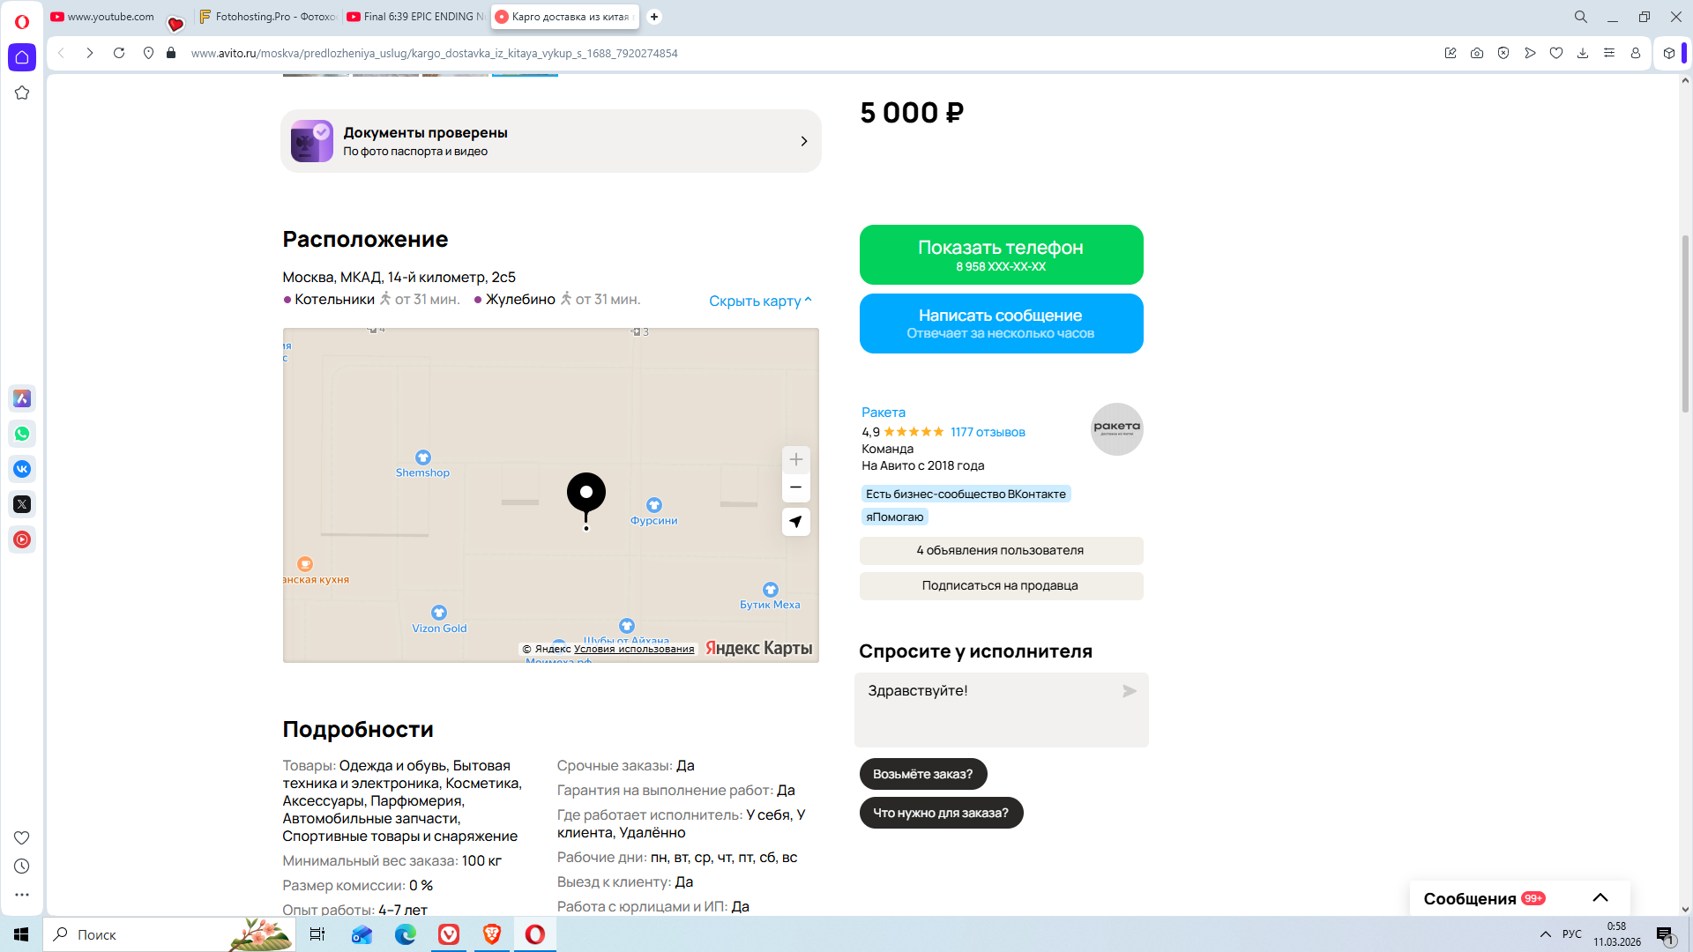Open the 1177 отзывов reviews link
The width and height of the screenshot is (1693, 952).
pyautogui.click(x=987, y=432)
